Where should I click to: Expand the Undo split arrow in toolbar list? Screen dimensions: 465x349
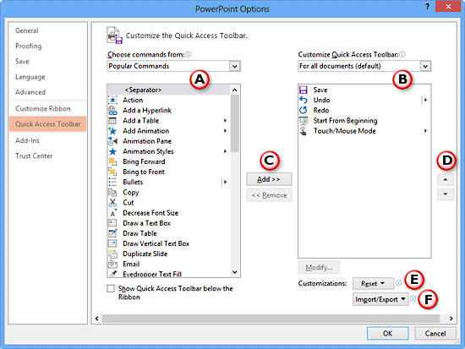click(x=425, y=100)
